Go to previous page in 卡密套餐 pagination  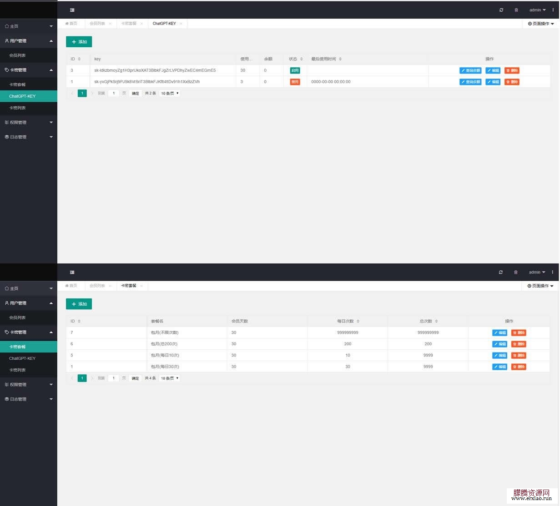coord(72,378)
